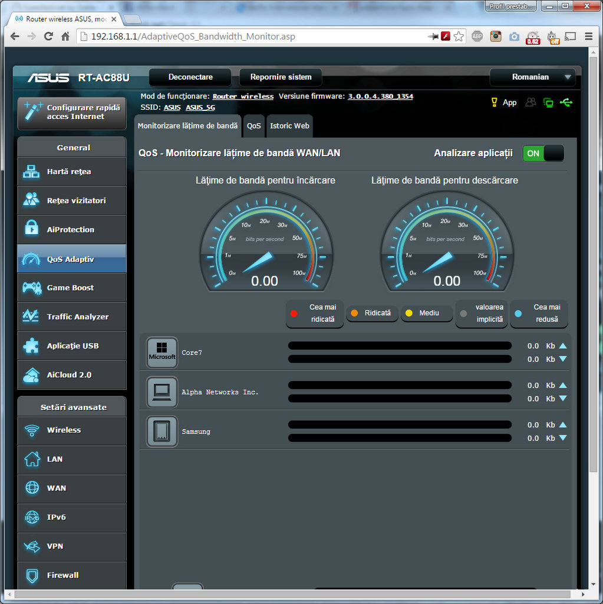603x604 pixels.
Task: Open the Chrome hamburger menu
Action: click(x=588, y=37)
